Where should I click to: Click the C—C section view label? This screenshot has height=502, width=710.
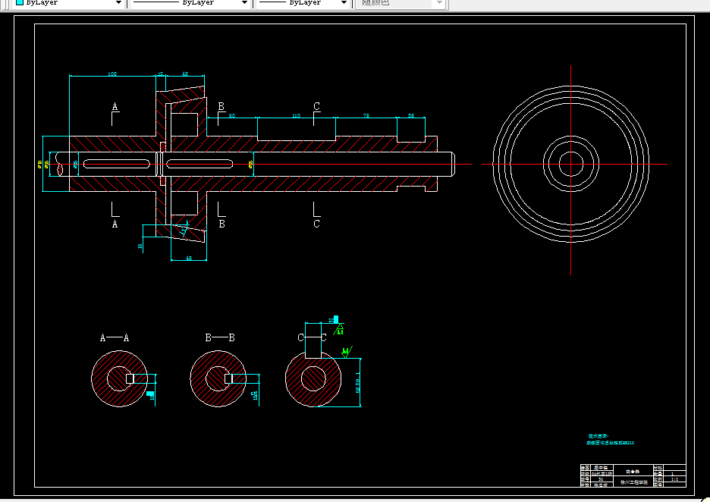pyautogui.click(x=312, y=337)
